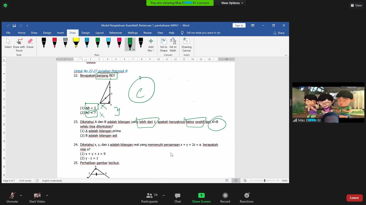The height and width of the screenshot is (205, 366).
Task: Adjust the zoom slider handle
Action: click(264, 181)
